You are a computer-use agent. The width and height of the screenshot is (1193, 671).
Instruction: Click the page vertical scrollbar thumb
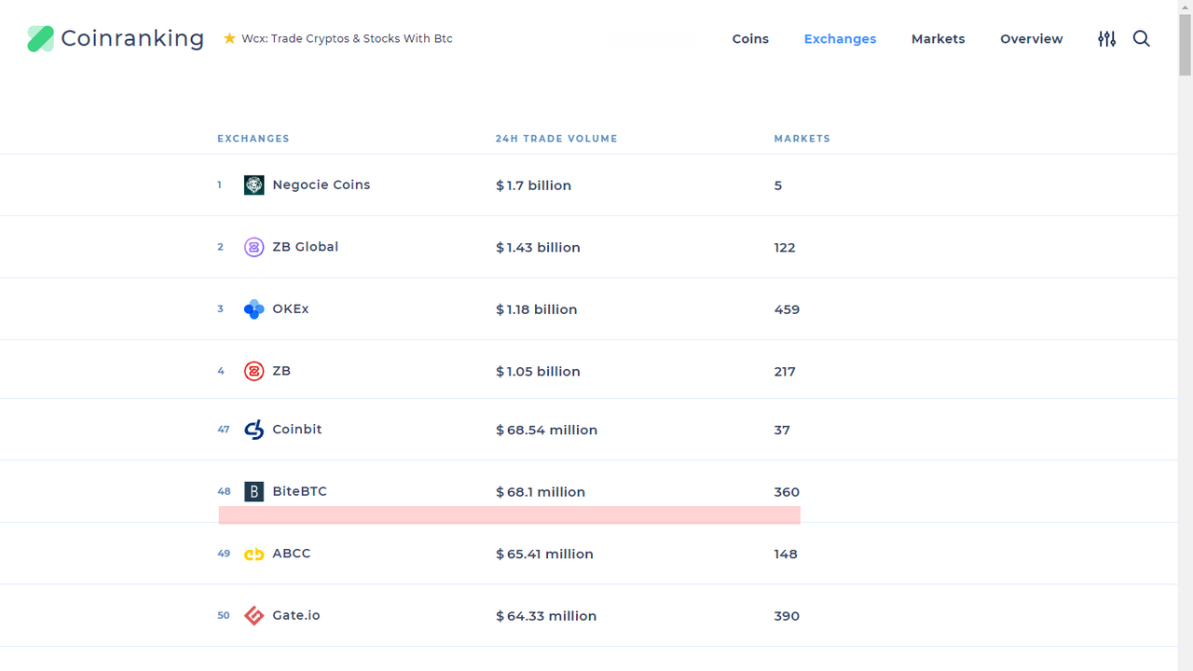(x=1186, y=45)
